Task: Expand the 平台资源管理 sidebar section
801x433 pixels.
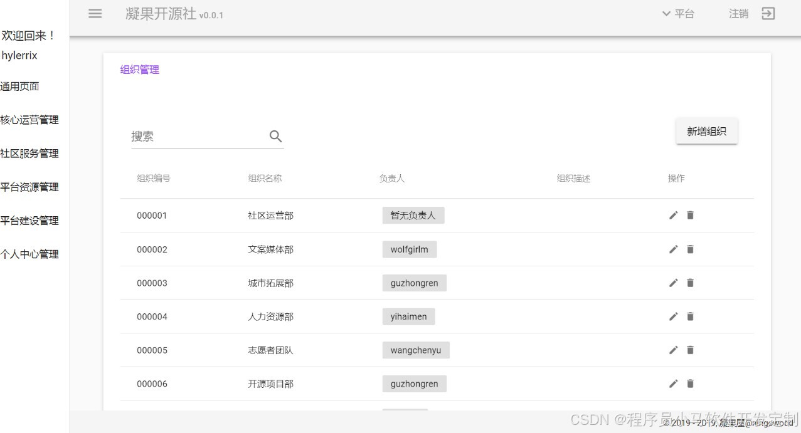Action: [29, 187]
